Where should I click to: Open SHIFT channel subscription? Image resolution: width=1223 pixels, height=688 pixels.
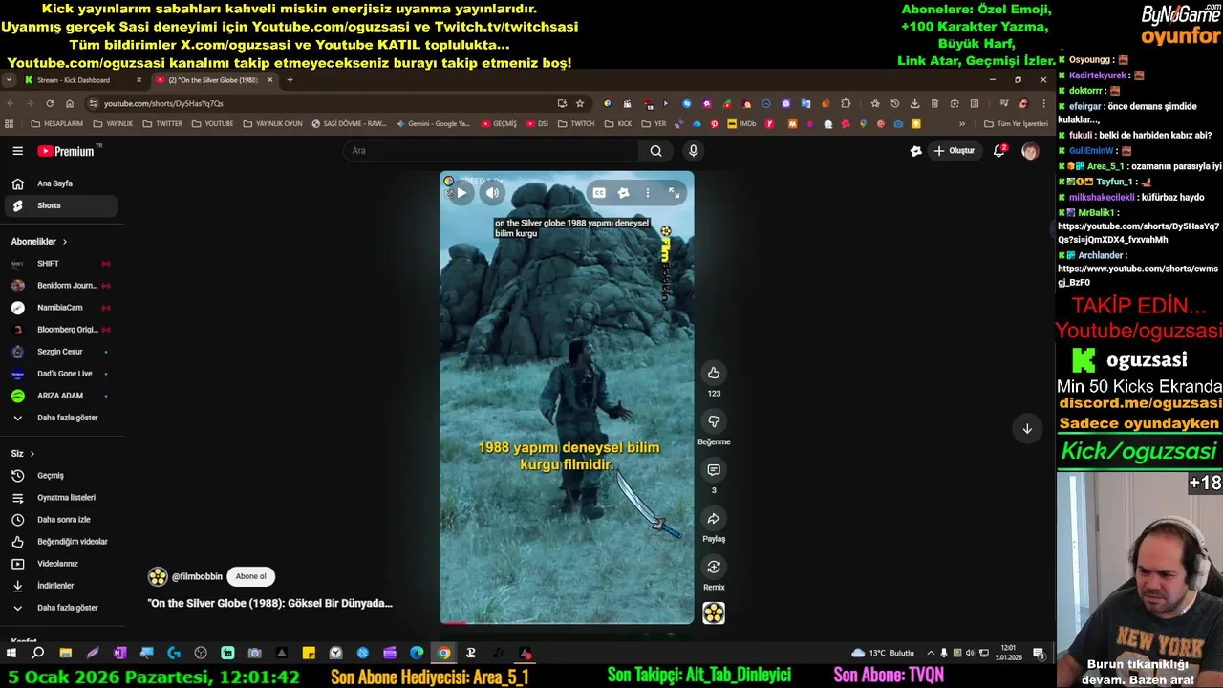[x=59, y=264]
